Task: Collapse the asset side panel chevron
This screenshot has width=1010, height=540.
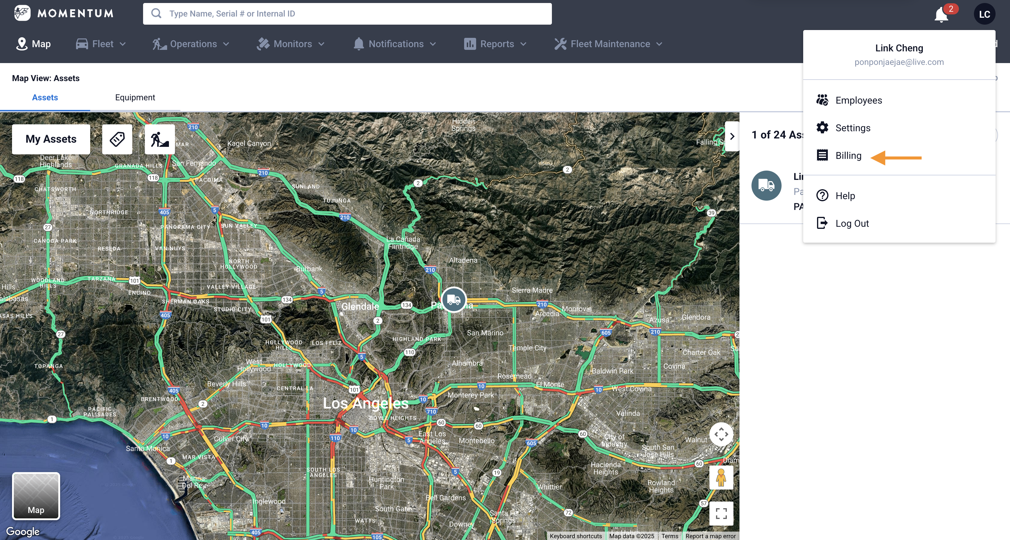Action: tap(732, 136)
